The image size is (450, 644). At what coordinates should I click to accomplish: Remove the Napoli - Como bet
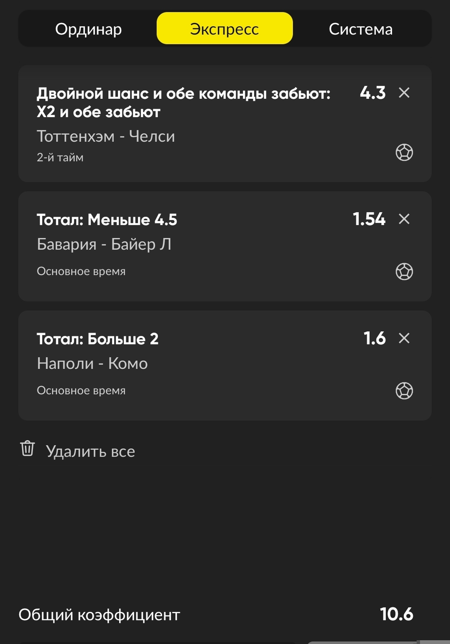coord(404,338)
